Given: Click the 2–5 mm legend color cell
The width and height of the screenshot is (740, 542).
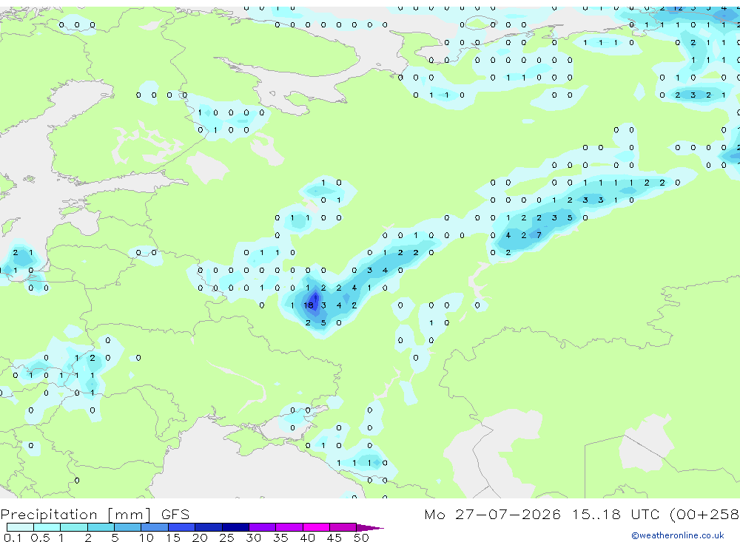Looking at the screenshot, I should pos(101,527).
